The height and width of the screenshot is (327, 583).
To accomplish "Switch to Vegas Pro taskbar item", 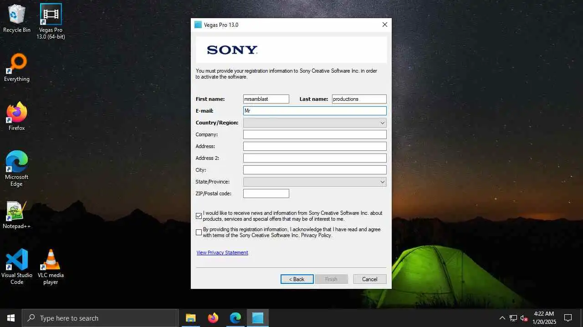I will [x=258, y=318].
